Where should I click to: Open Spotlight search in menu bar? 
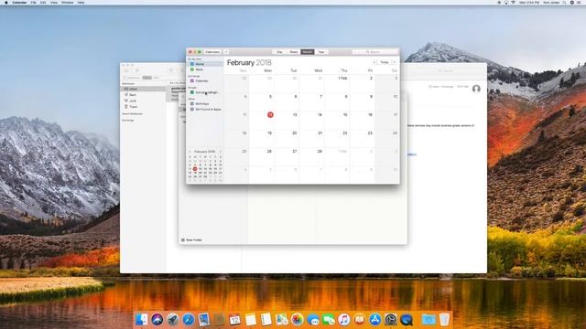pyautogui.click(x=564, y=2)
